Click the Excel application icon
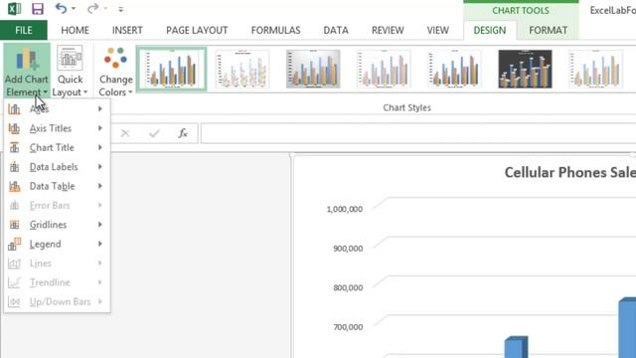 coord(14,9)
